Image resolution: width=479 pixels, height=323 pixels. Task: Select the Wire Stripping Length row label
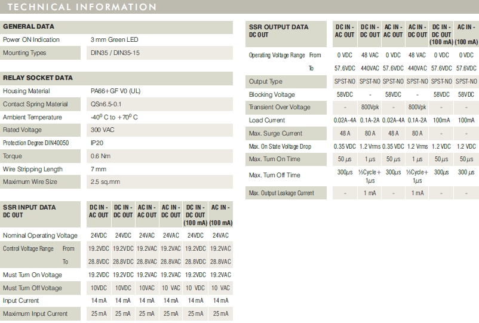(x=33, y=170)
